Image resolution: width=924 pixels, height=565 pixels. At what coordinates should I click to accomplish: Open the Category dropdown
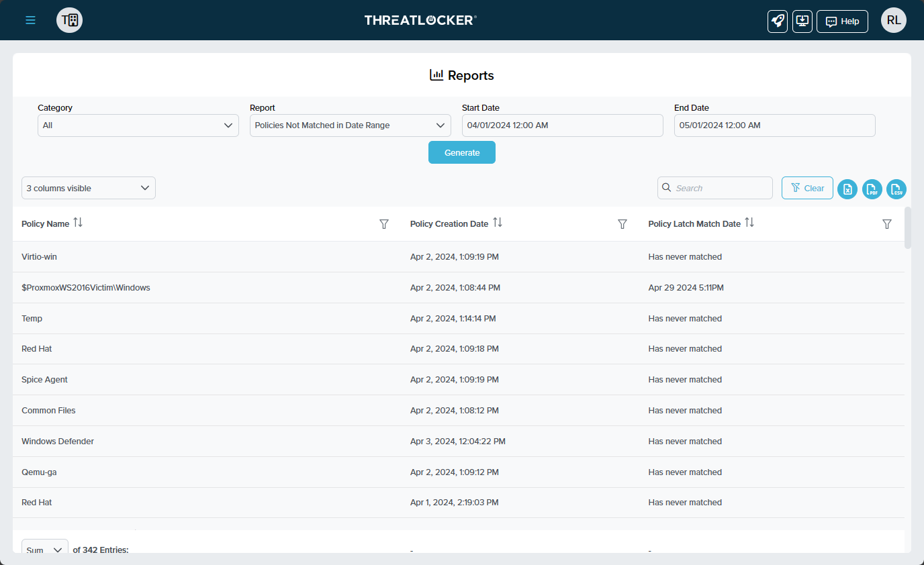(138, 125)
